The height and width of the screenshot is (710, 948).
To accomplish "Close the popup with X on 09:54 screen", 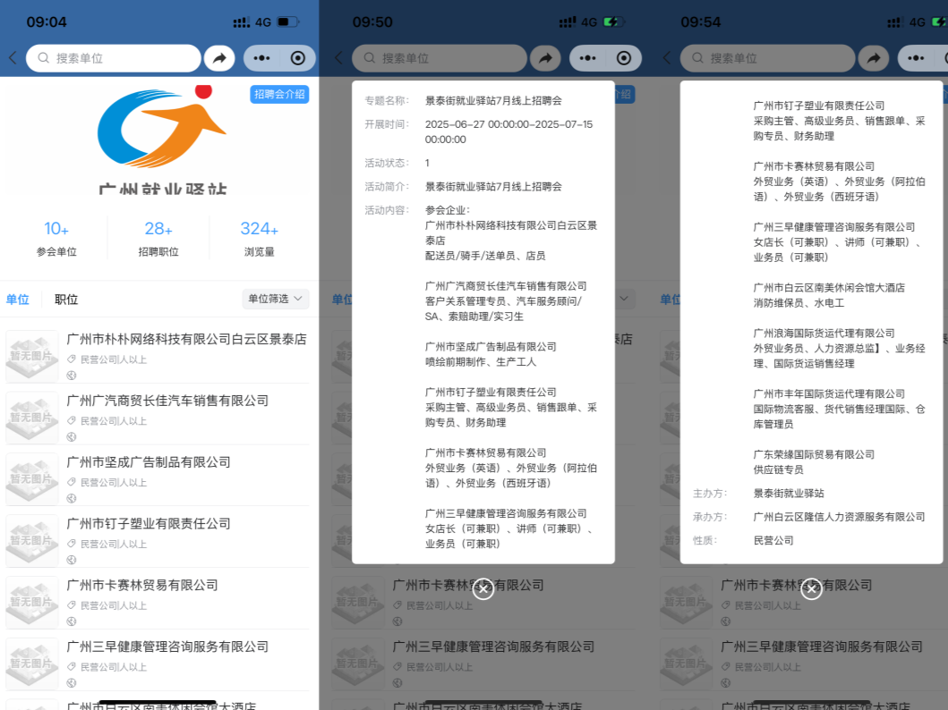I will pyautogui.click(x=811, y=589).
